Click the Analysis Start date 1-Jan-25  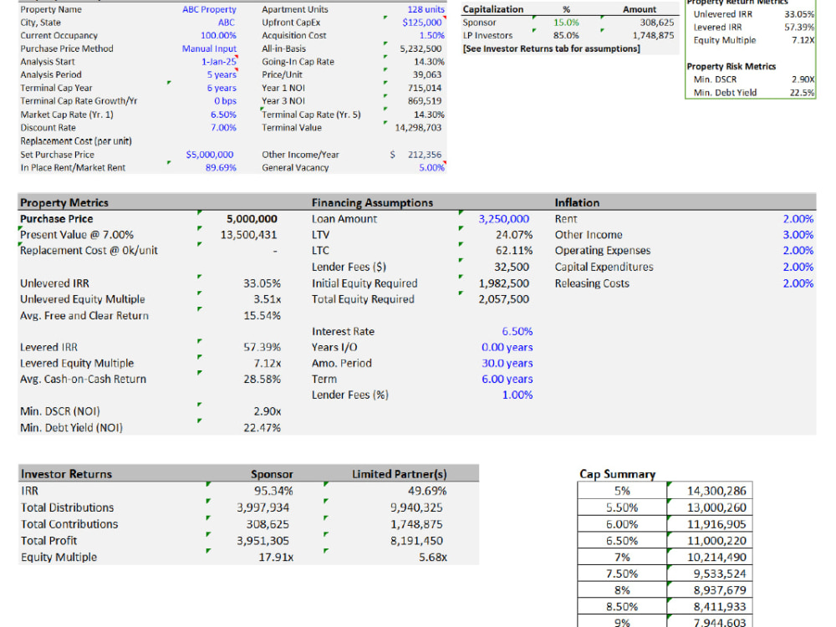[x=218, y=62]
